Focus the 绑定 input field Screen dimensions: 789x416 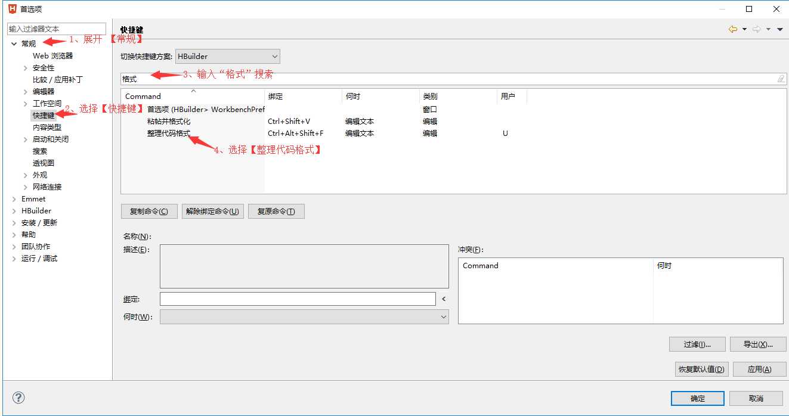pos(298,299)
